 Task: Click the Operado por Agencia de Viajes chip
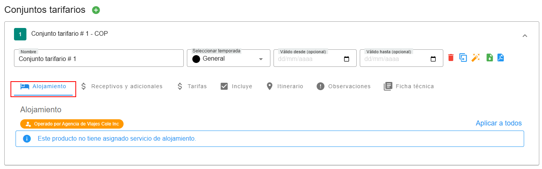[x=72, y=124]
